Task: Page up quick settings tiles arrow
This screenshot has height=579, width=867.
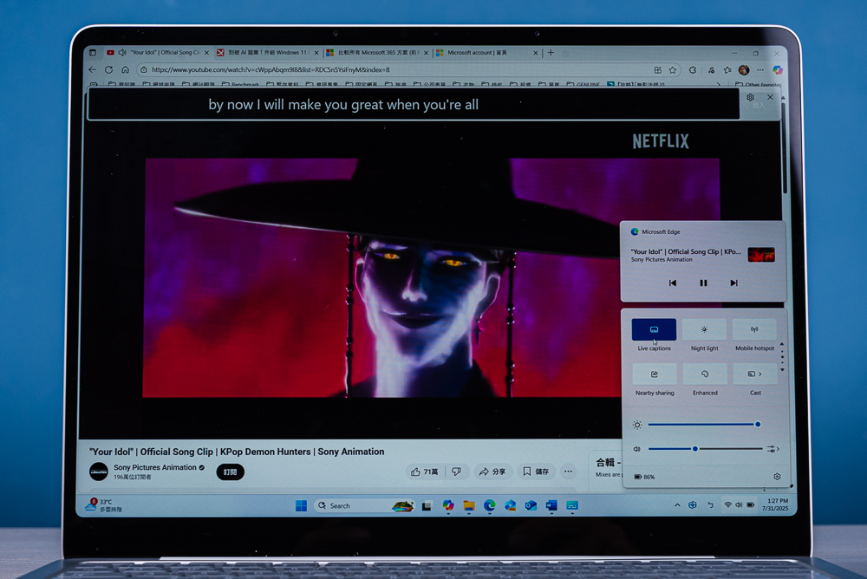Action: point(782,344)
